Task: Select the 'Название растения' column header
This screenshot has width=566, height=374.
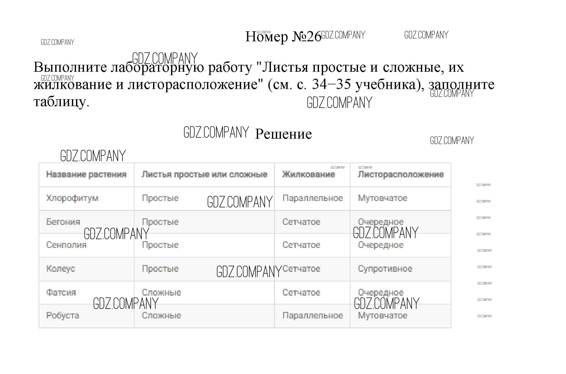Action: [x=86, y=174]
